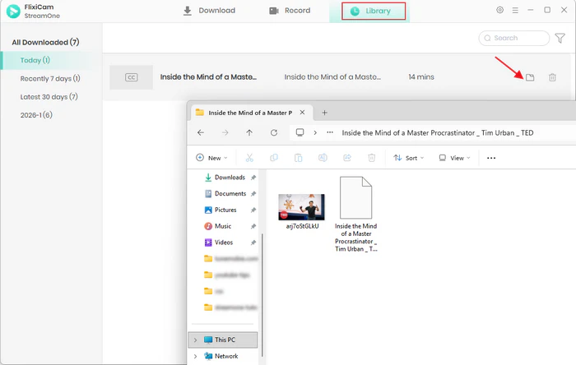Viewport: 576px width, 365px height.
Task: Expand the Network tree node
Action: click(196, 356)
